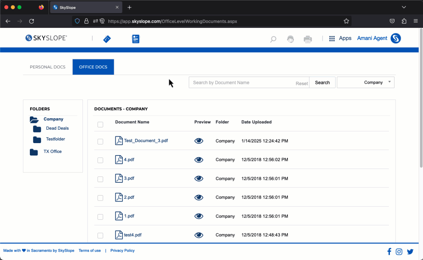Screen dimensions: 423x260
Task: Click the magnifier search icon in header
Action: pos(273,39)
